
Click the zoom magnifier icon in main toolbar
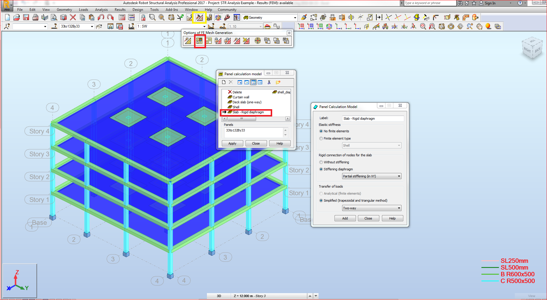[152, 18]
